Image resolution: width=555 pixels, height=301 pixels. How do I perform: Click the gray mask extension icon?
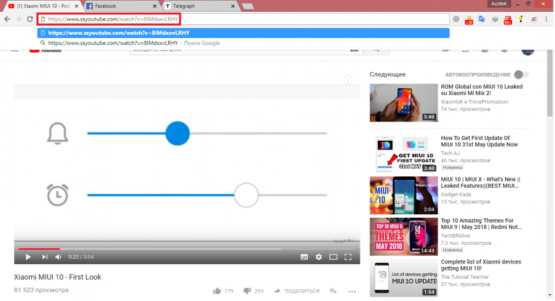tap(495, 19)
